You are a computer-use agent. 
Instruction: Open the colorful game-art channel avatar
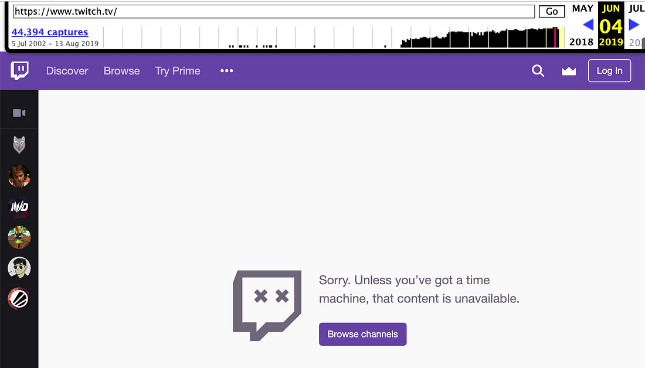click(19, 238)
